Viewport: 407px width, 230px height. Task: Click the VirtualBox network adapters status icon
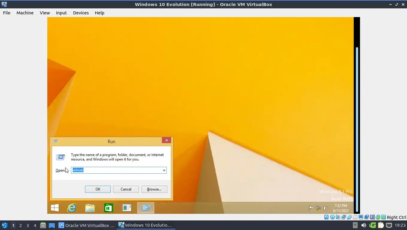point(344,217)
